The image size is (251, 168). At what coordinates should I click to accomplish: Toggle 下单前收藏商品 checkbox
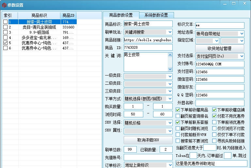point(178,110)
